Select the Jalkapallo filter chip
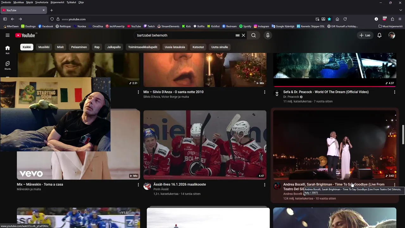 tap(114, 47)
